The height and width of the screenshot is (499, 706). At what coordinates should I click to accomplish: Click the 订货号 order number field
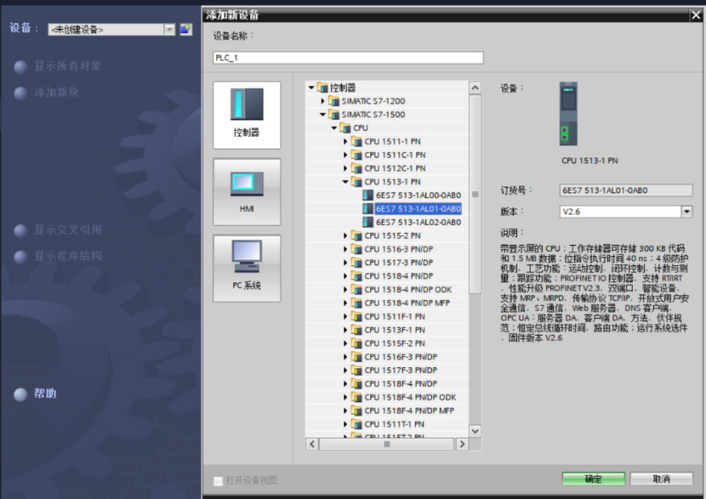click(626, 190)
